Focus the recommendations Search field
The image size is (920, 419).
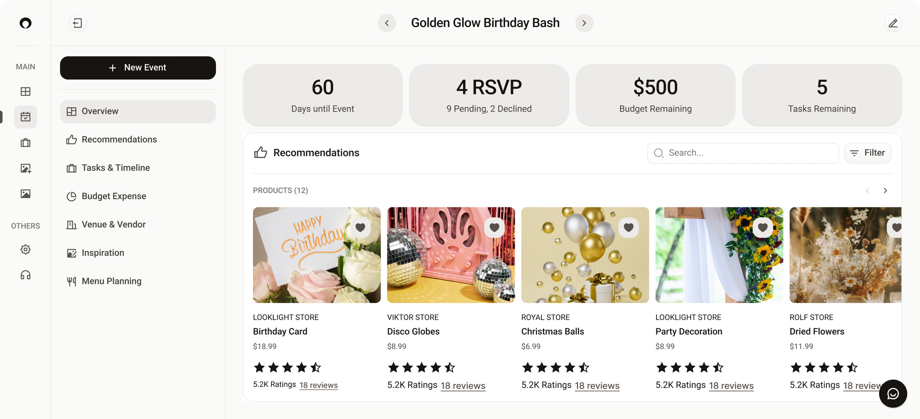(743, 153)
